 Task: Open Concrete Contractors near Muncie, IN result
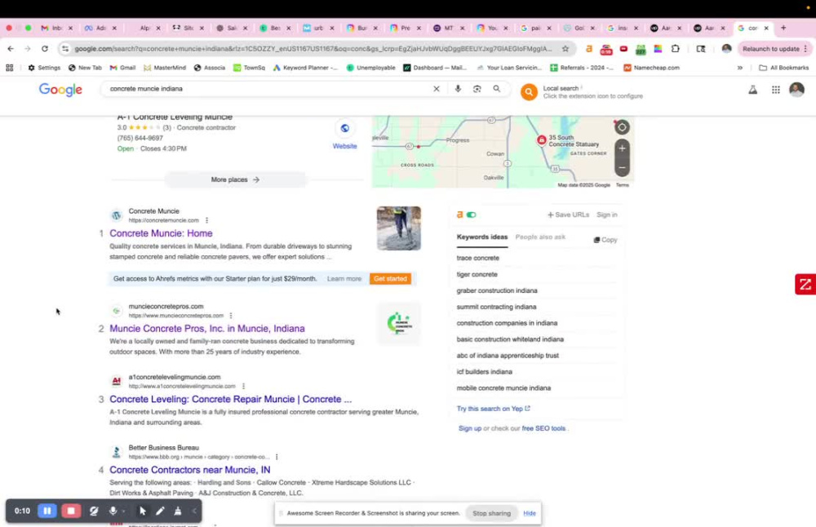190,470
